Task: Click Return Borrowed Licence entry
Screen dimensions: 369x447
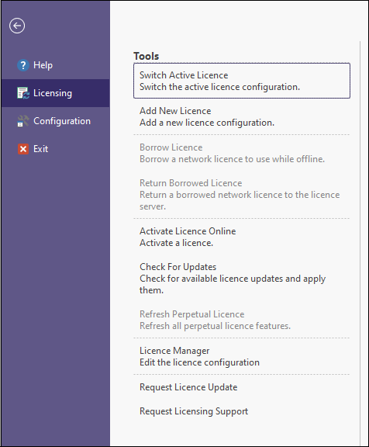Action: point(242,195)
